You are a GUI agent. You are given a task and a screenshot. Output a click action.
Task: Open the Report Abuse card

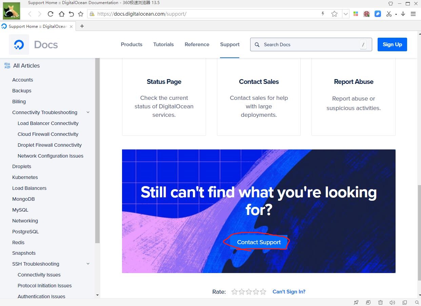[x=354, y=97]
